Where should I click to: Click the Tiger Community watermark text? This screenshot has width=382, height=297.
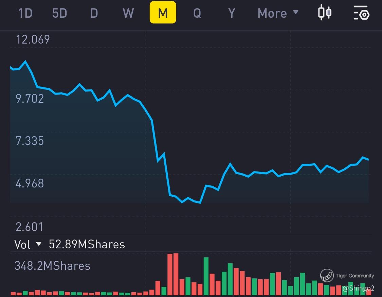[x=354, y=276]
